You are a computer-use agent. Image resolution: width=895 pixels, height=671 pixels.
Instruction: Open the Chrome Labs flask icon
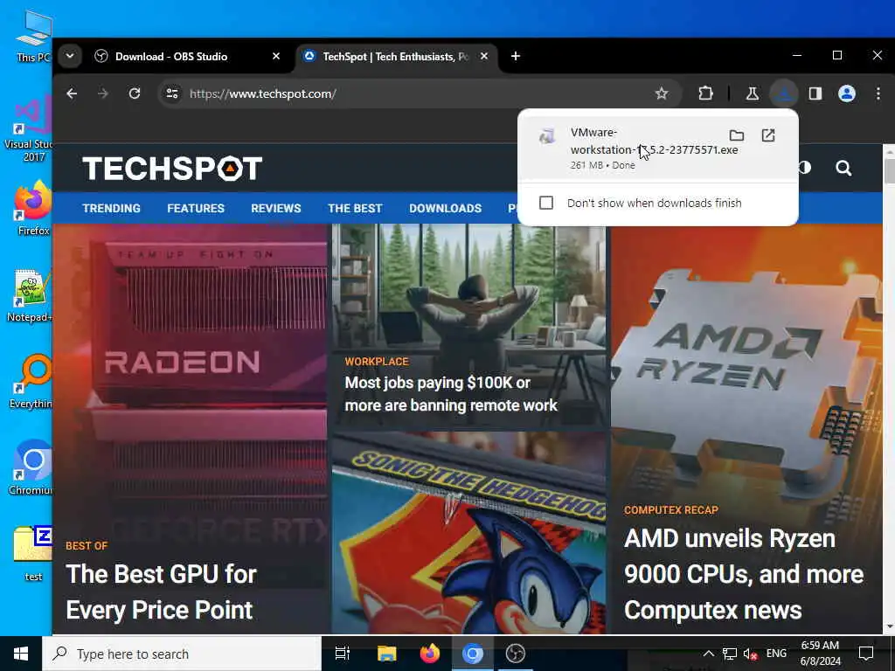(753, 93)
